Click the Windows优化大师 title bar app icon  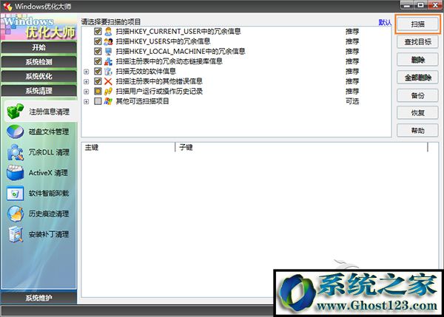pos(7,6)
